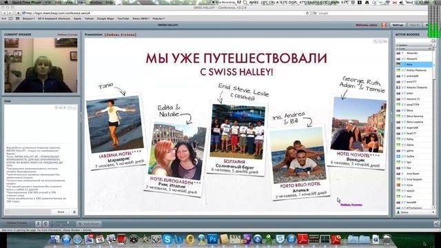Open the Edit menu
The width and height of the screenshot is (441, 248).
tap(58, 2)
